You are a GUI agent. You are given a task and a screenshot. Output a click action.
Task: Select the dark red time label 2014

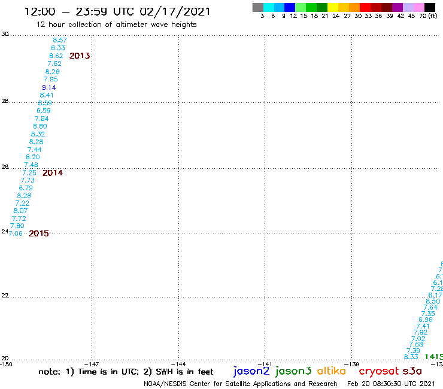(53, 173)
